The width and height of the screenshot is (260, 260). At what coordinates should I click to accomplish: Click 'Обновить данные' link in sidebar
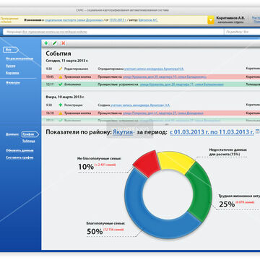click(x=19, y=150)
